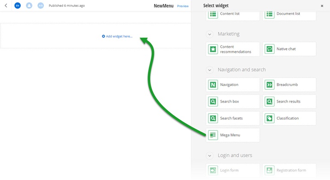This screenshot has width=330, height=180.
Task: Select the Classification widget
Action: click(x=289, y=118)
